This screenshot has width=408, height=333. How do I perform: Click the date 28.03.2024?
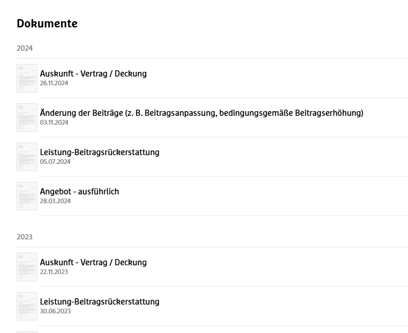click(55, 201)
